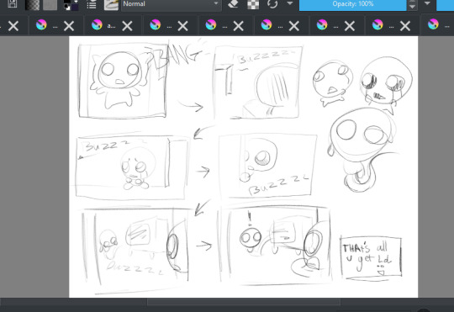Expand the dropdown arrow right of Opacity slider
Viewport: 454px width, 312px height.
pos(427,3)
